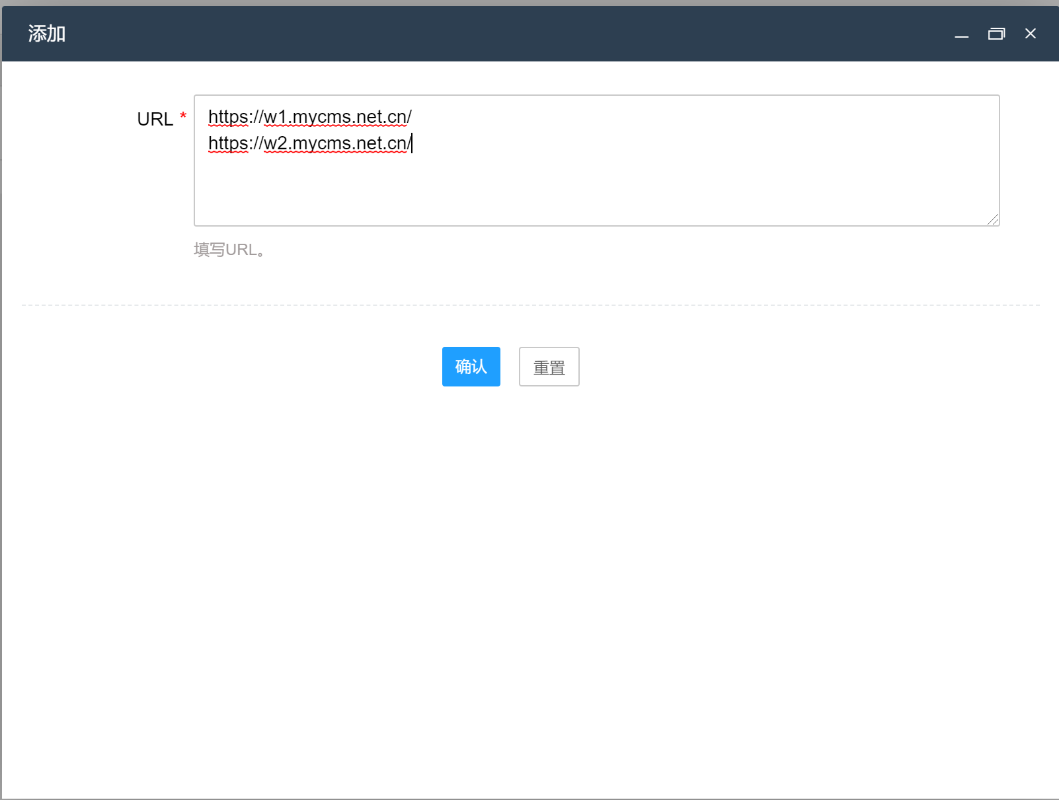Image resolution: width=1059 pixels, height=800 pixels.
Task: Click the resize handle of the URL textarea
Action: coord(993,219)
